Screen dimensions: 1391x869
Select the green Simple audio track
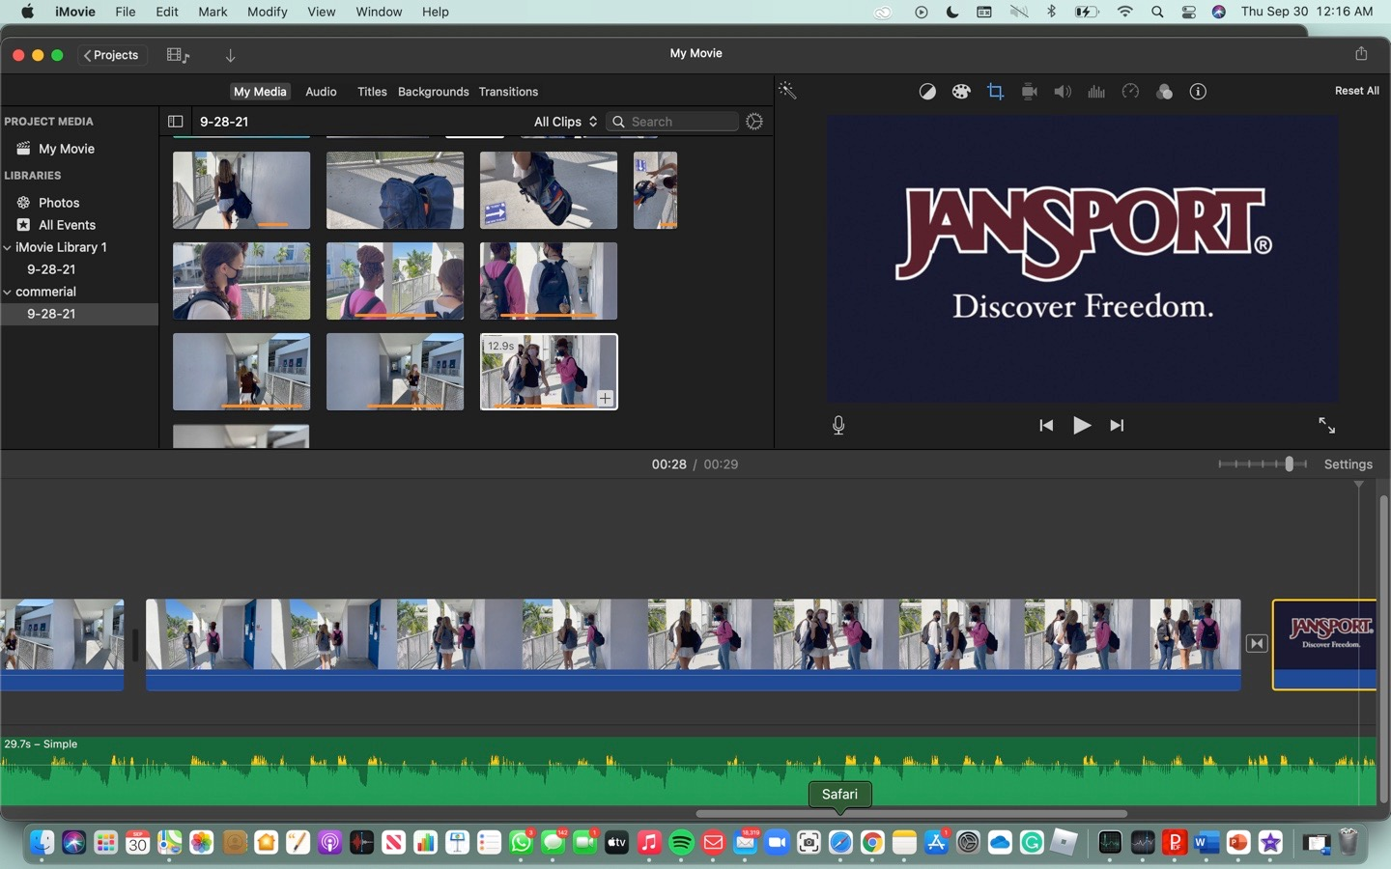[688, 771]
